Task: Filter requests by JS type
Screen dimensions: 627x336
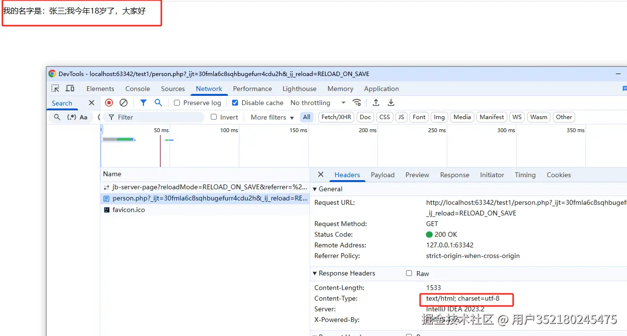Action: coord(401,117)
